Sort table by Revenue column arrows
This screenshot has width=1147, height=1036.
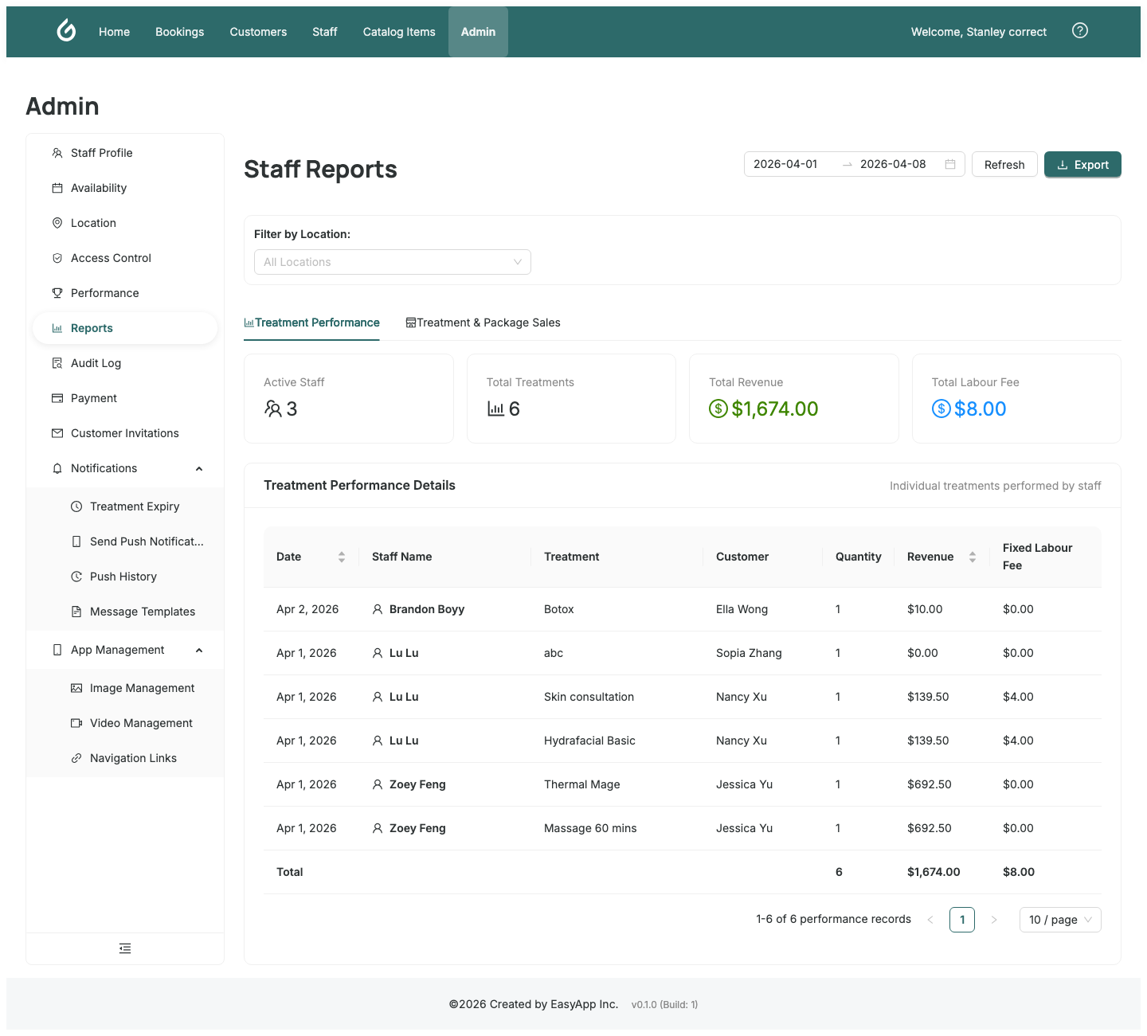coord(973,557)
